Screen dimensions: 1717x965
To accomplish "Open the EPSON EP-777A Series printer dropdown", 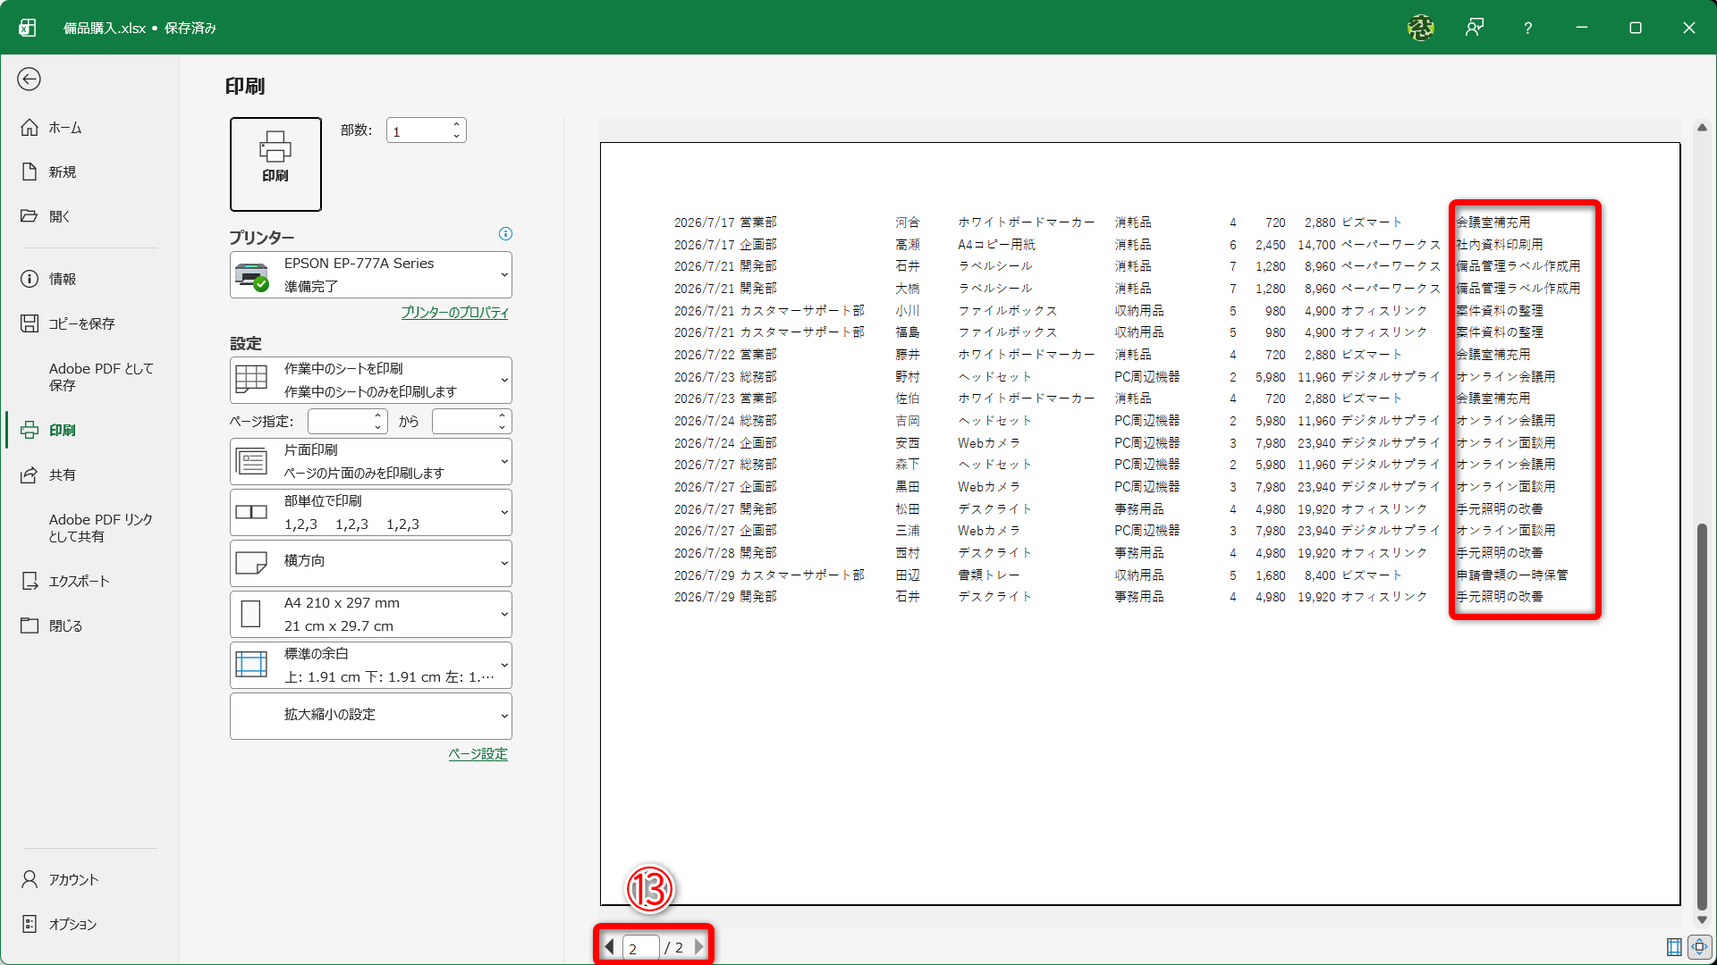I will (x=371, y=274).
